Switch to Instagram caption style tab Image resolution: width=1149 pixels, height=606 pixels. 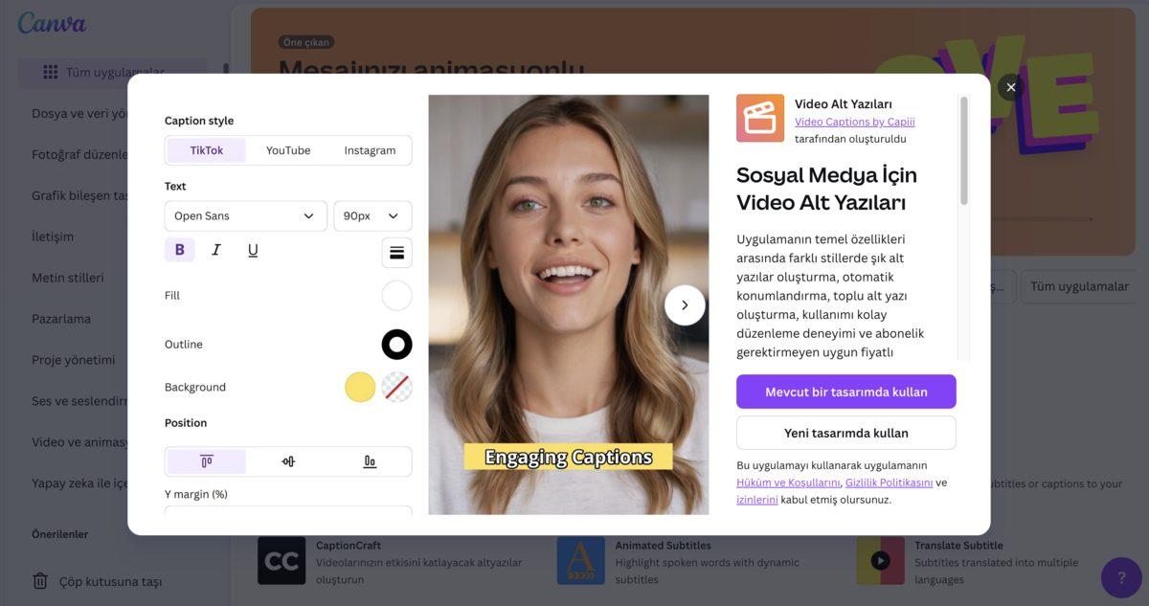370,150
